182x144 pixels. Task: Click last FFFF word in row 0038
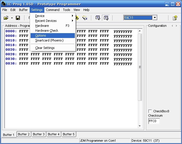104,63
